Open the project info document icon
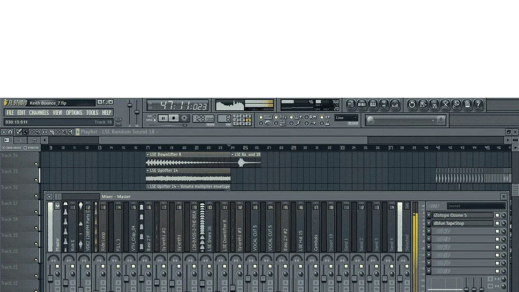The height and width of the screenshot is (292, 519). coord(467,105)
